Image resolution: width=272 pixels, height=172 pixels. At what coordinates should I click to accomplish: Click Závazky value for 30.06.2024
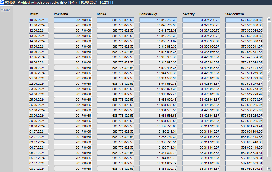(x=201, y=126)
